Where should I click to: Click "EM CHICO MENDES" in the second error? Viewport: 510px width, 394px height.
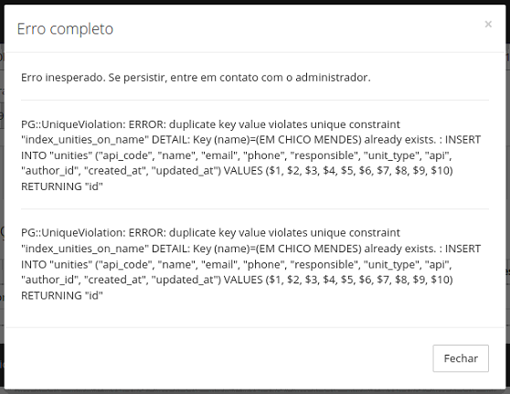point(308,249)
